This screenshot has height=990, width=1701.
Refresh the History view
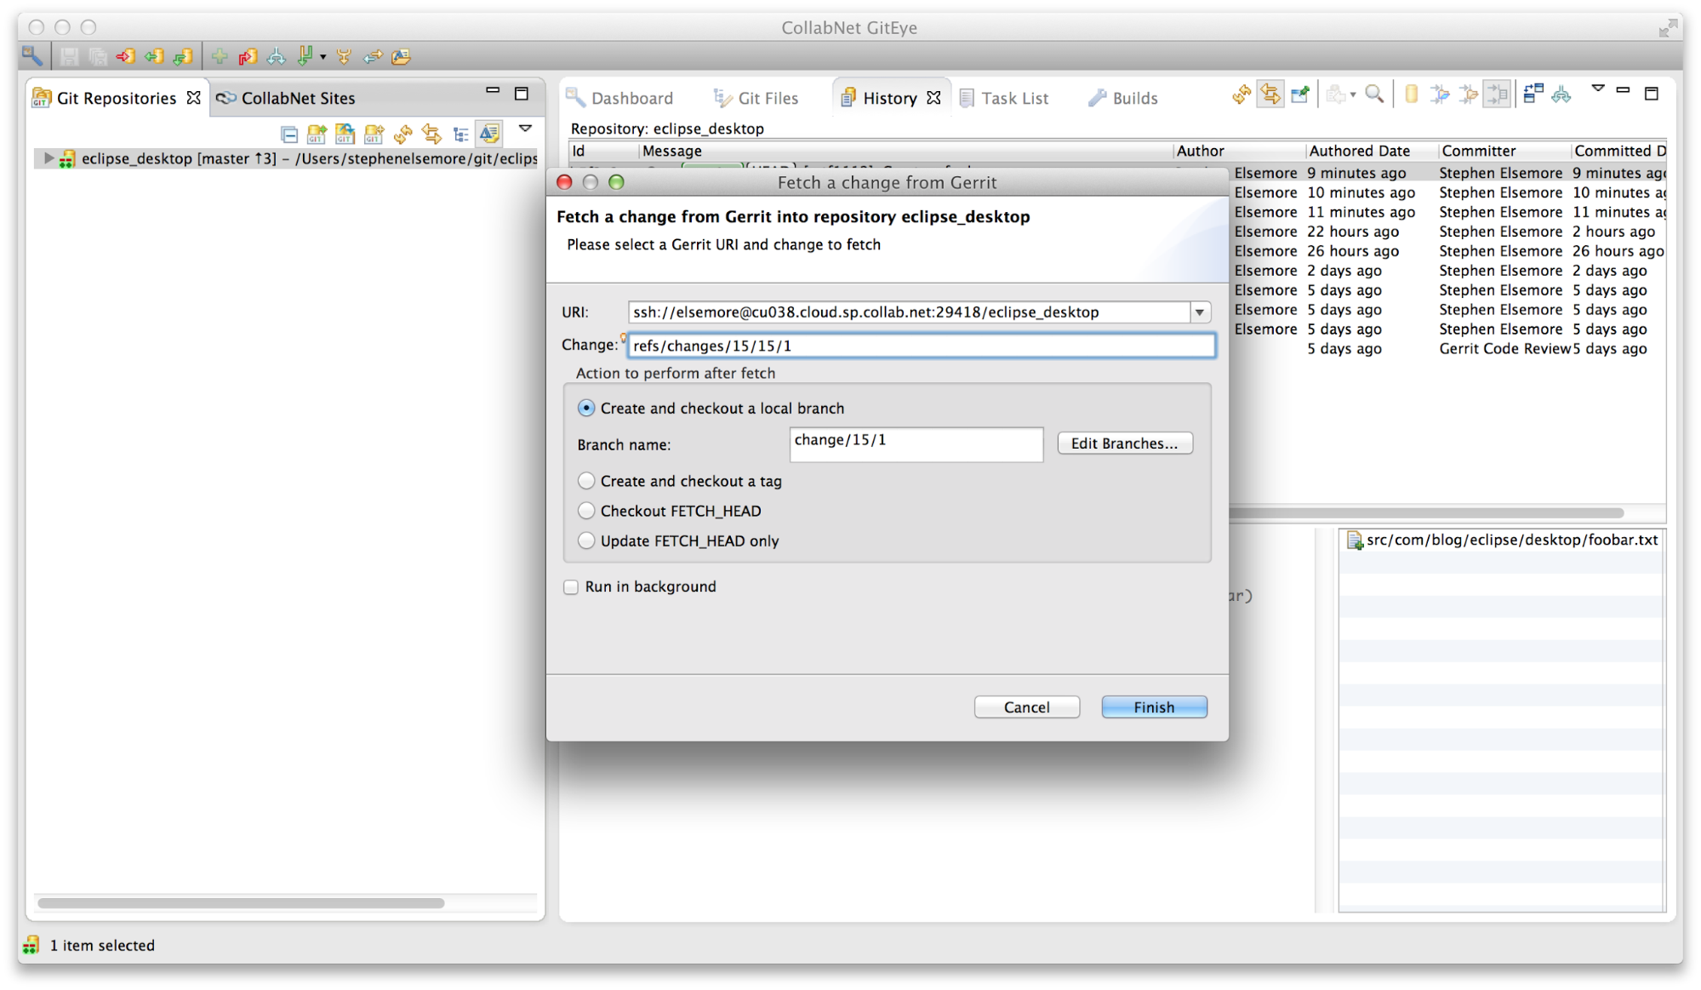[1240, 94]
